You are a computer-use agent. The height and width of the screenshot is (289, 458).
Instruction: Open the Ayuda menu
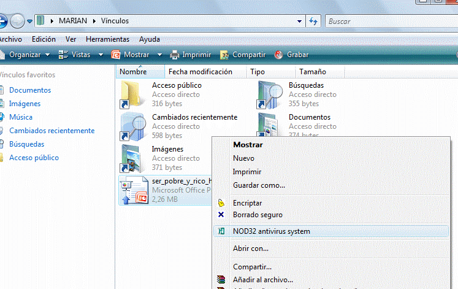point(150,39)
